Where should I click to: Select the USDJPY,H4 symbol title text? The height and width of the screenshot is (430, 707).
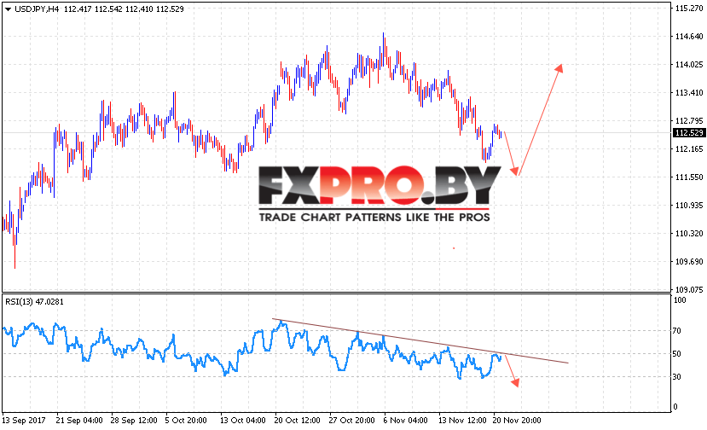click(37, 9)
